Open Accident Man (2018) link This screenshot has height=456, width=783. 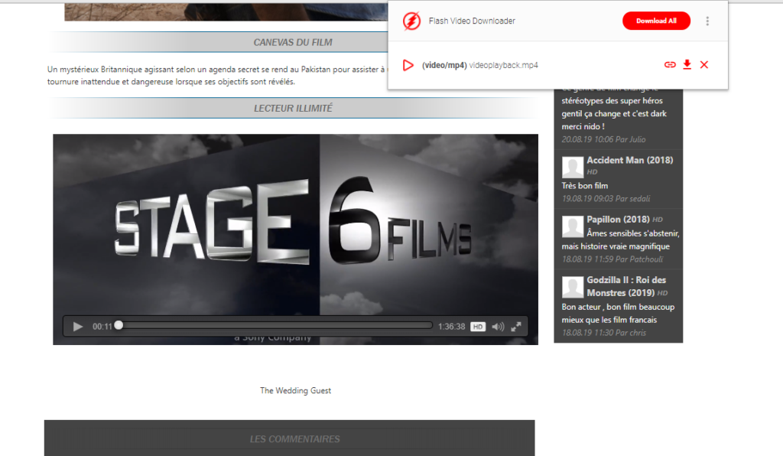point(630,160)
